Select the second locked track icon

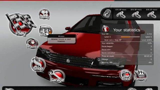click(x=136, y=15)
